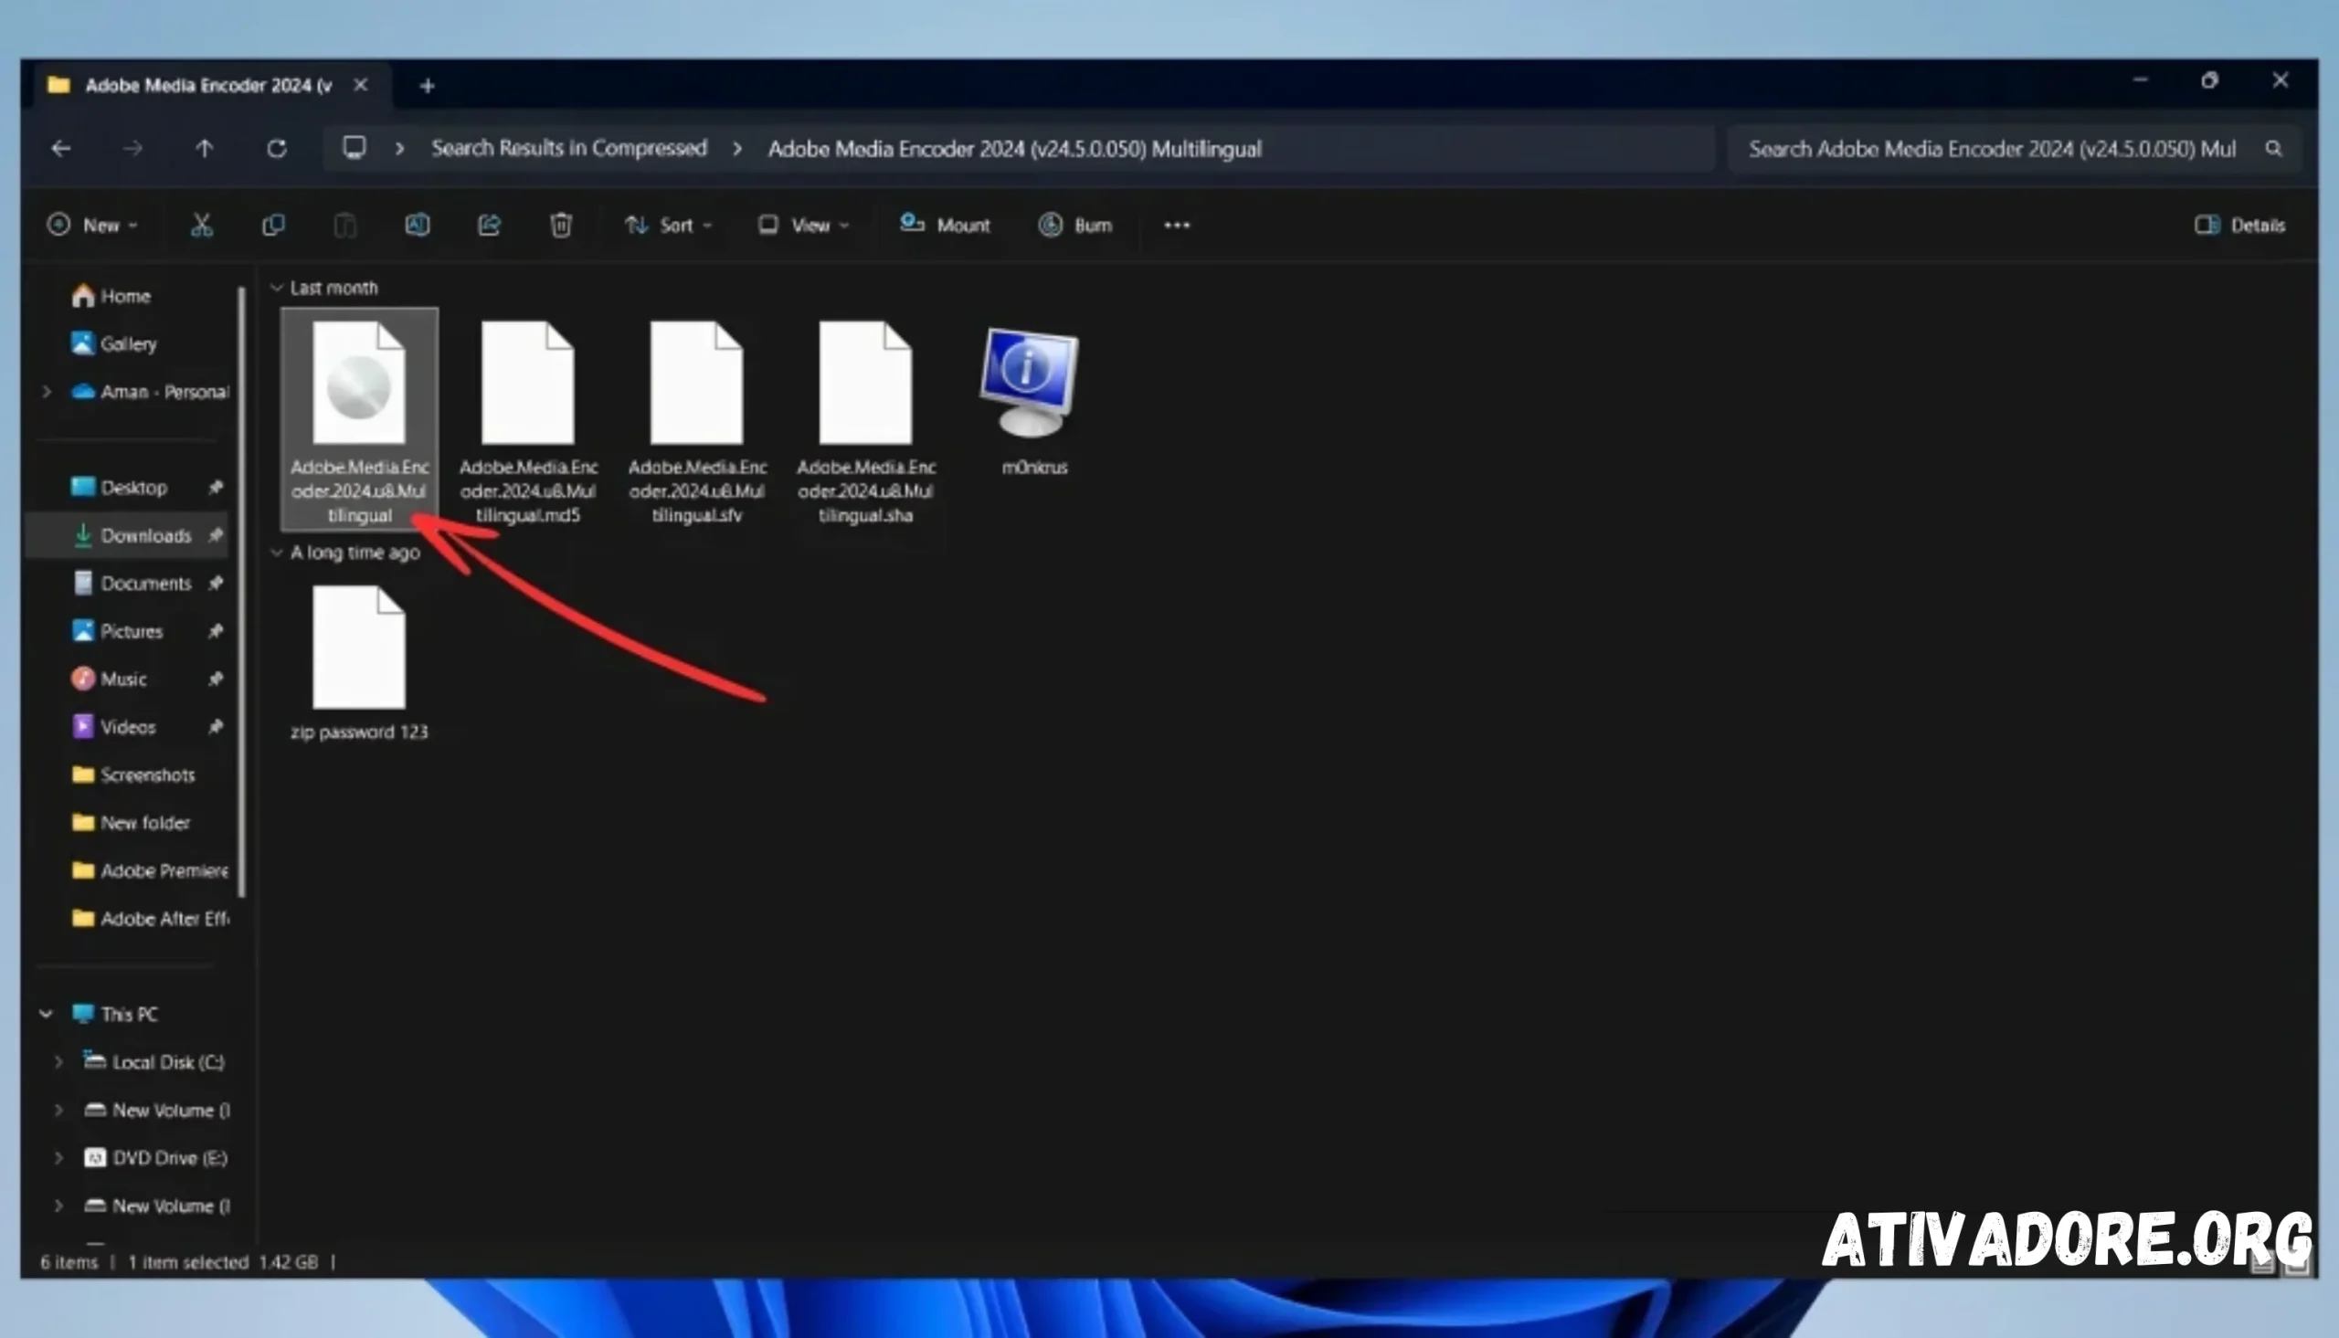Click the navigation pane scrollbar
This screenshot has height=1338, width=2339.
[242, 591]
